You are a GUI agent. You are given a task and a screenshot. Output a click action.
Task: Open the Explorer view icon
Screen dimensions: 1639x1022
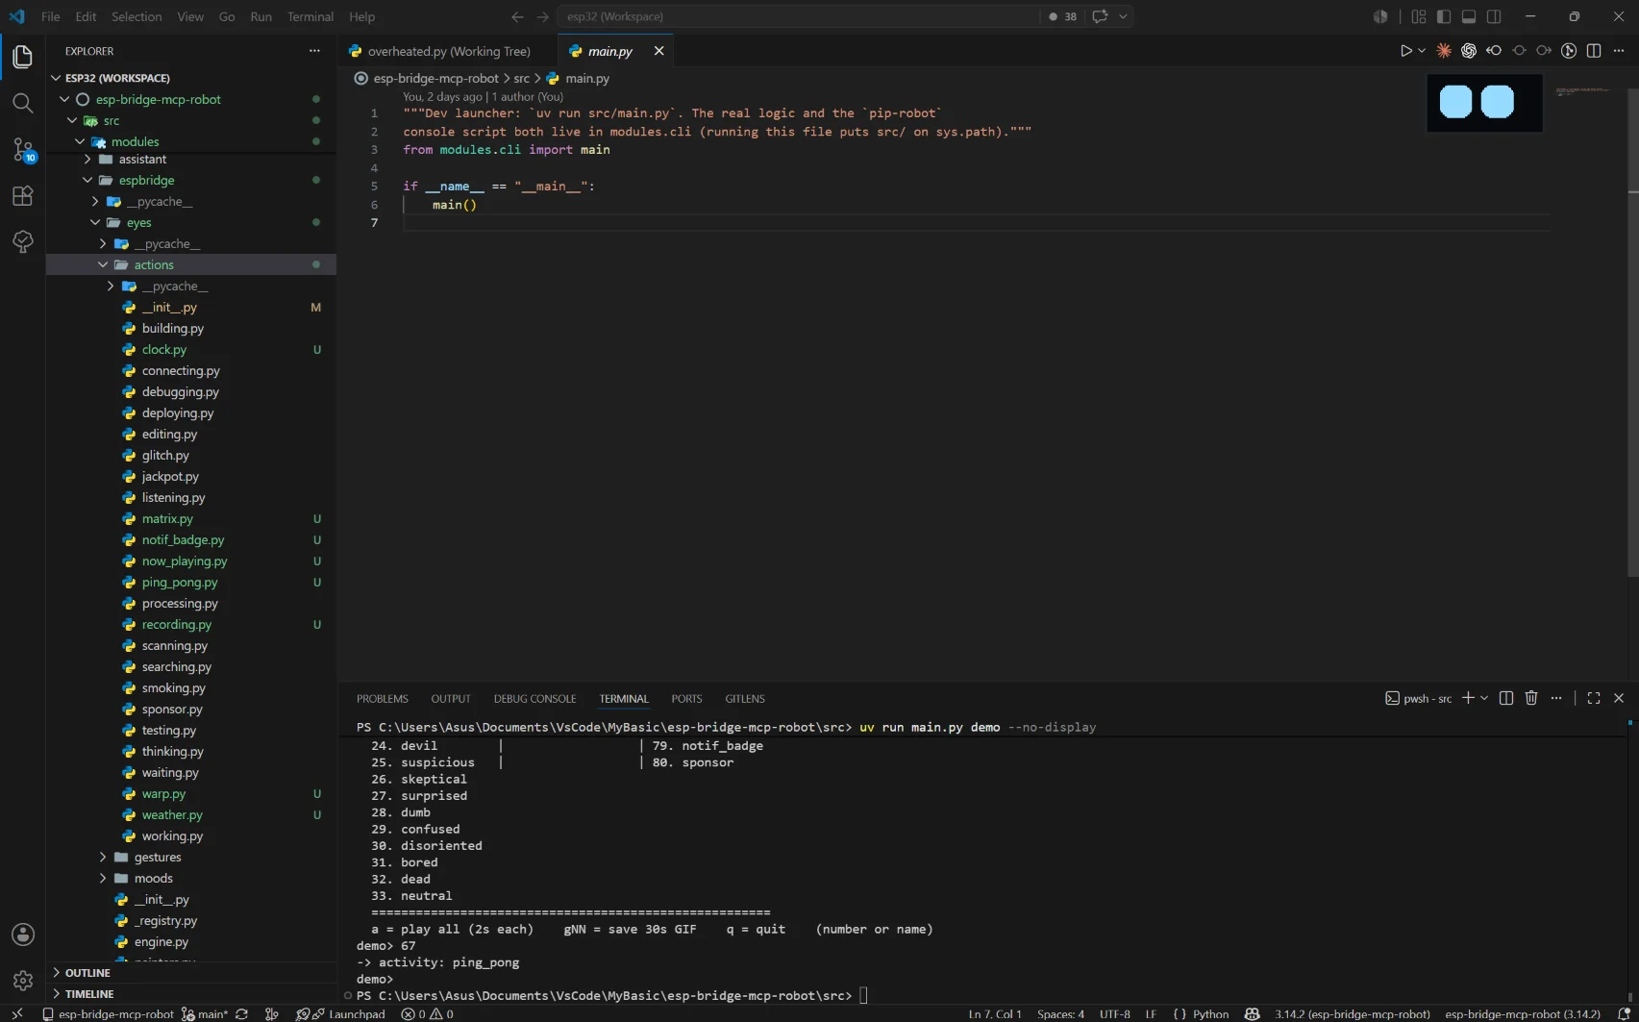(x=23, y=57)
